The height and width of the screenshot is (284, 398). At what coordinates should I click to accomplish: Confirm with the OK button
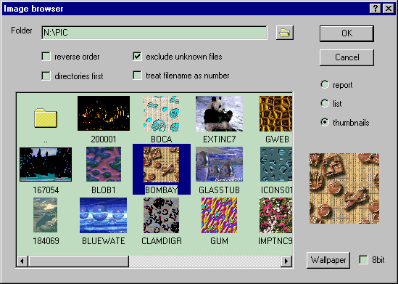coord(347,33)
